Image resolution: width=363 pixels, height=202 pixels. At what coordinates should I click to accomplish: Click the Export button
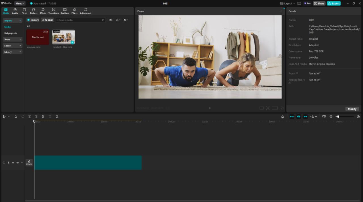[334, 3]
